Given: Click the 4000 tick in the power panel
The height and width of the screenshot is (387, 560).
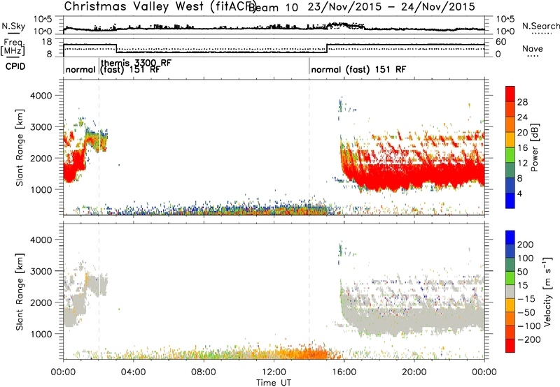Looking at the screenshot, I should click(41, 96).
